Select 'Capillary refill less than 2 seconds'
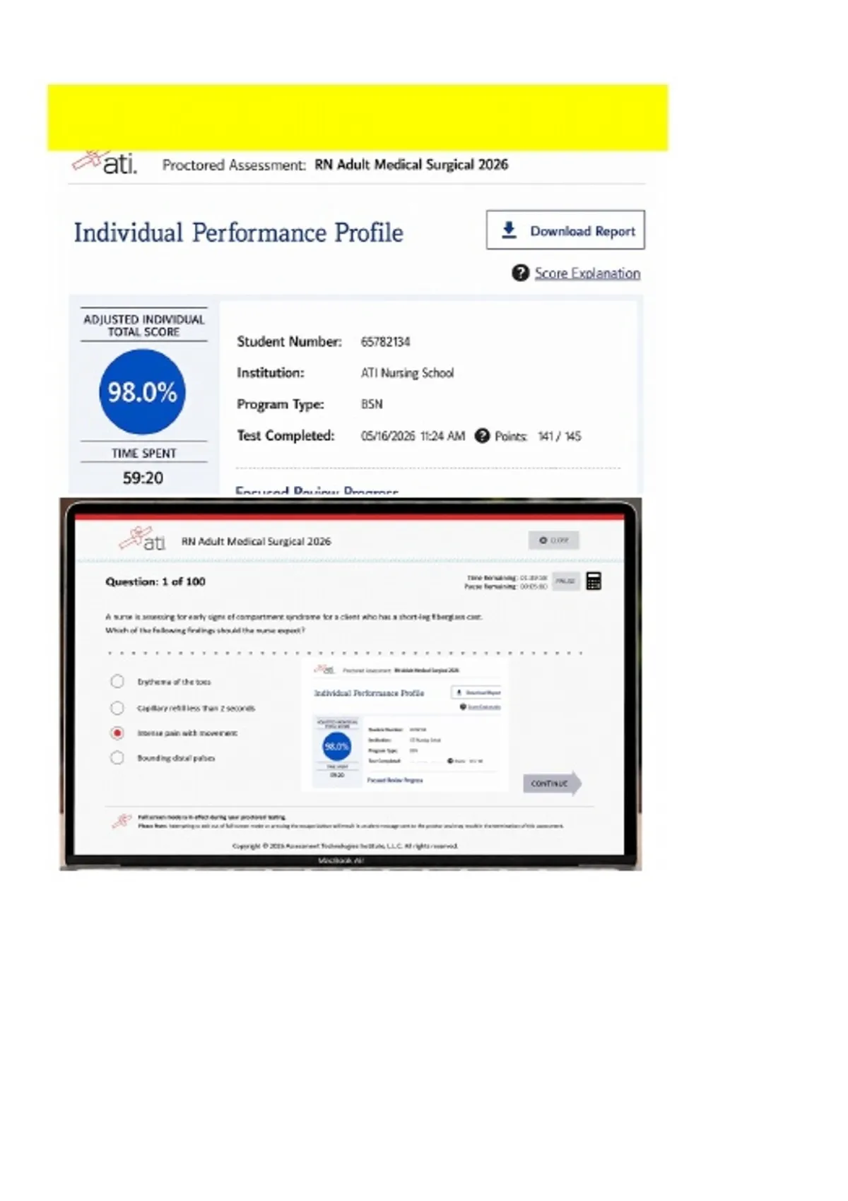 point(117,707)
